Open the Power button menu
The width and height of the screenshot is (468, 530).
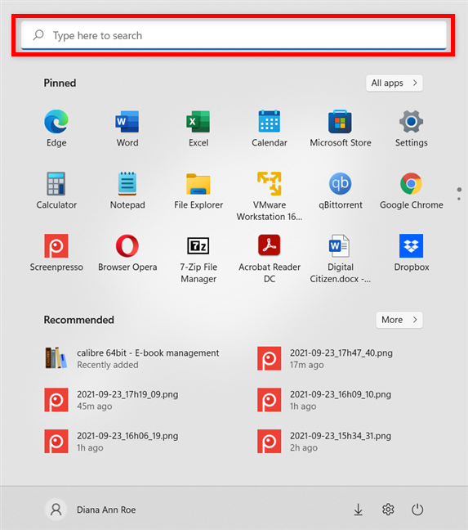pyautogui.click(x=417, y=510)
